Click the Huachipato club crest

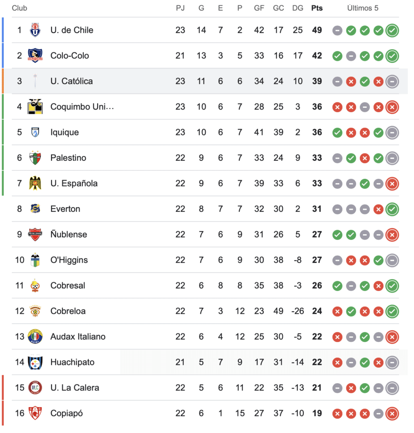click(35, 362)
